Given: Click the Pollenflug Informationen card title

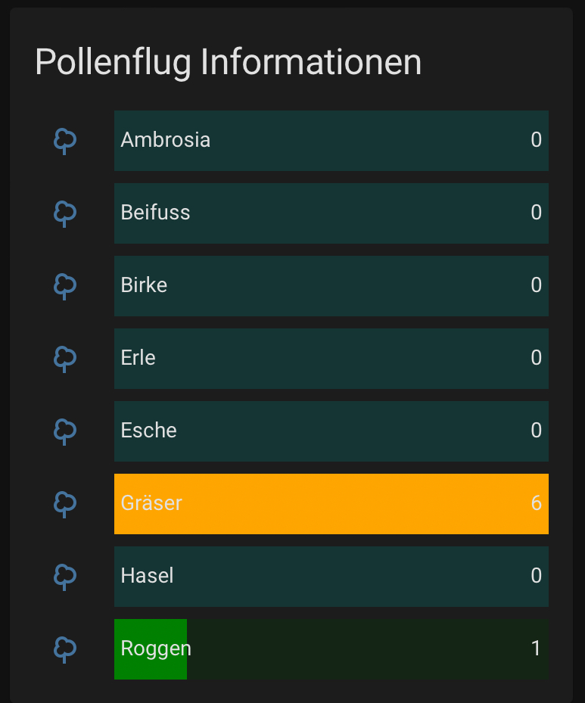Looking at the screenshot, I should 228,62.
